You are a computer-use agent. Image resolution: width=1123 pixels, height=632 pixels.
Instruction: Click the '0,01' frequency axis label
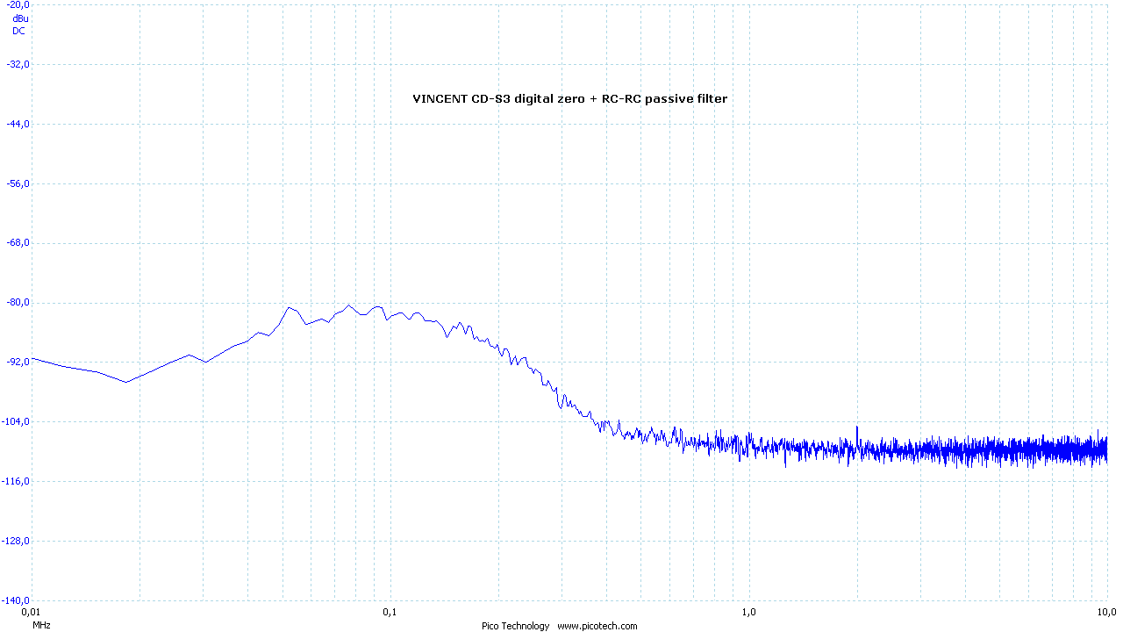pos(31,611)
